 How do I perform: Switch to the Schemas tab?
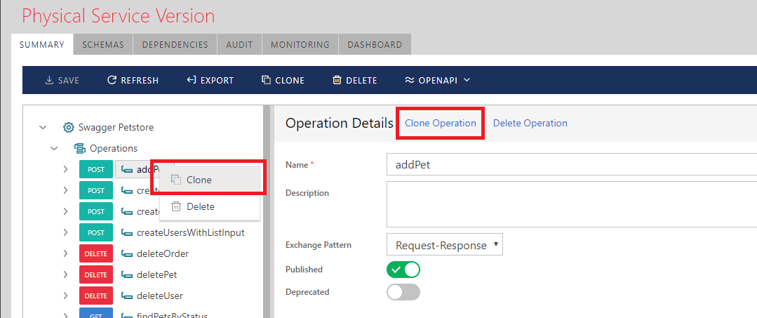(103, 44)
